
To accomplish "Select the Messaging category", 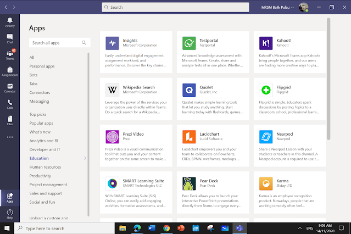I will [x=39, y=101].
